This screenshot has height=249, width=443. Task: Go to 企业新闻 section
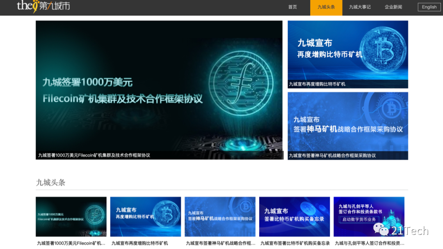click(x=393, y=7)
